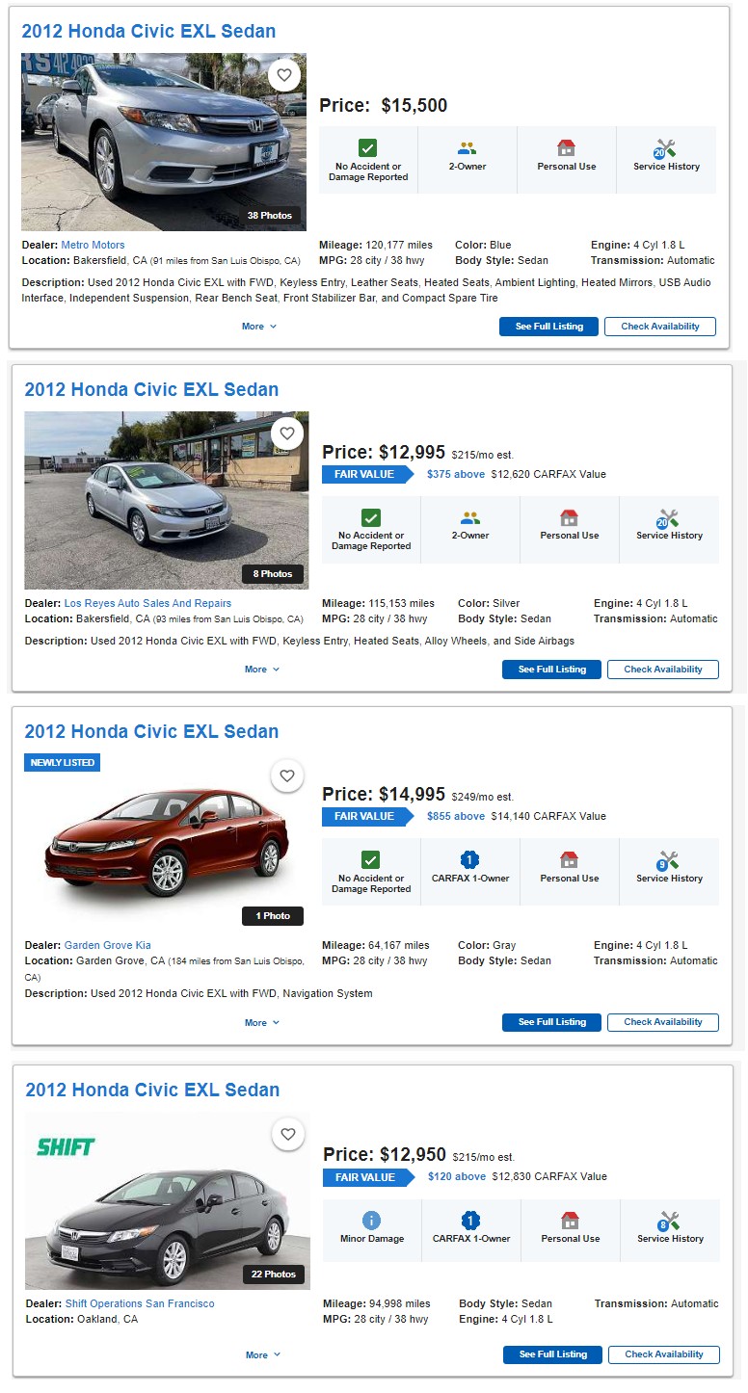The width and height of the screenshot is (748, 1393).
Task: Open the silver Civic photo with 8 Photos
Action: tap(167, 500)
